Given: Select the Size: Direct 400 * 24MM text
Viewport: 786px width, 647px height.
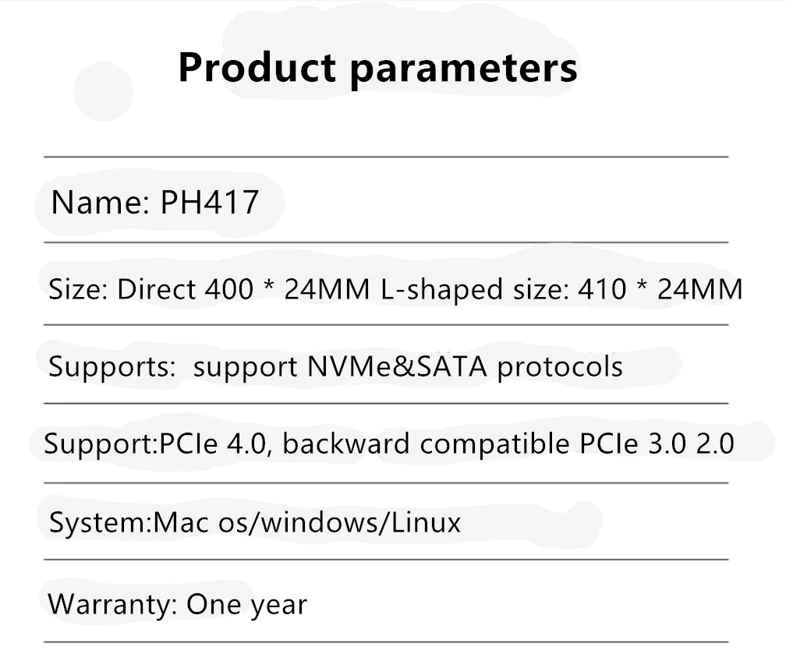Looking at the screenshot, I should coord(208,290).
